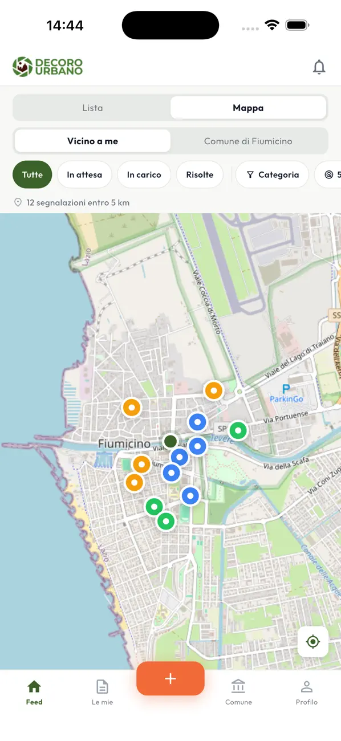Add a new report with the plus button
Screen dimensions: 341x741
170,678
